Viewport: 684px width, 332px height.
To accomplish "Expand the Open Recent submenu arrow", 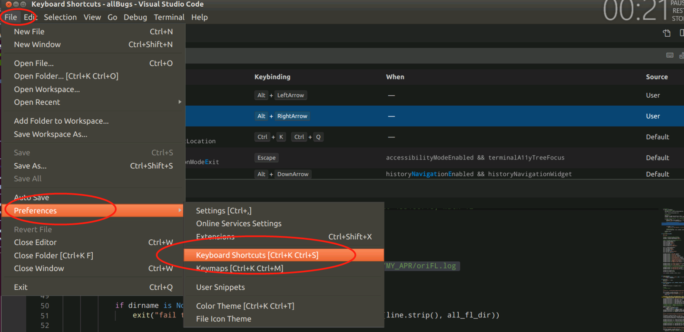I will pos(180,102).
